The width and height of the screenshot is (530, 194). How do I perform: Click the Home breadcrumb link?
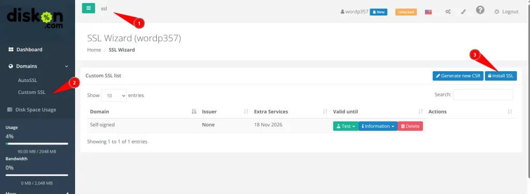(94, 50)
